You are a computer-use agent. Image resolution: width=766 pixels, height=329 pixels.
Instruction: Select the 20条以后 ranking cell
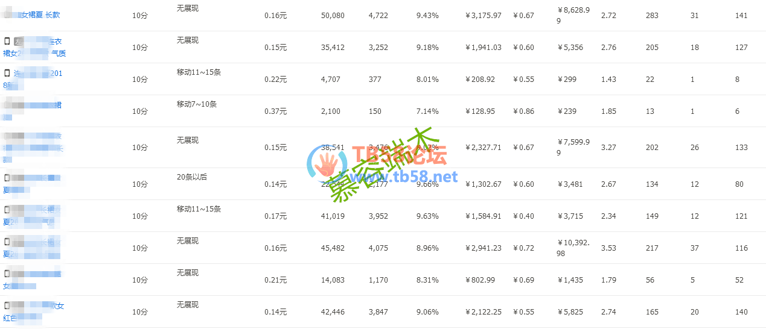[192, 177]
